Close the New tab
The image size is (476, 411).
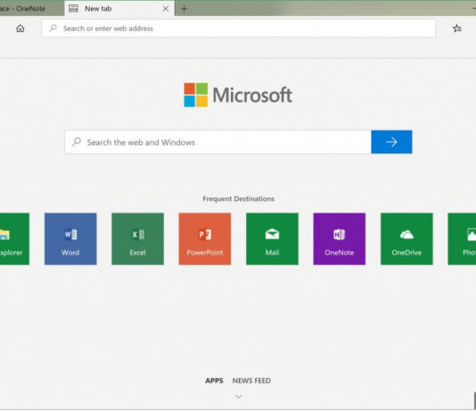click(x=166, y=9)
